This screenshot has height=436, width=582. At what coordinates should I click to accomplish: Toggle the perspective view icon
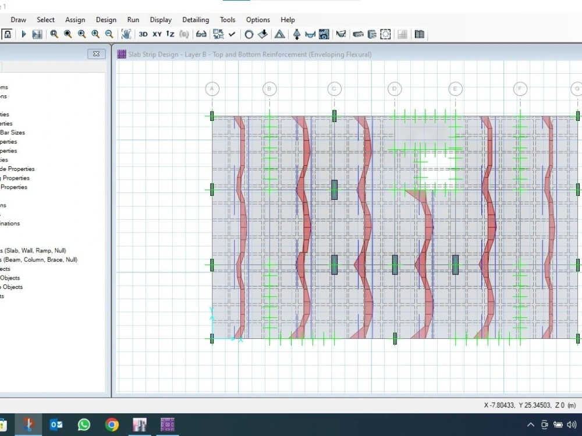pos(184,34)
